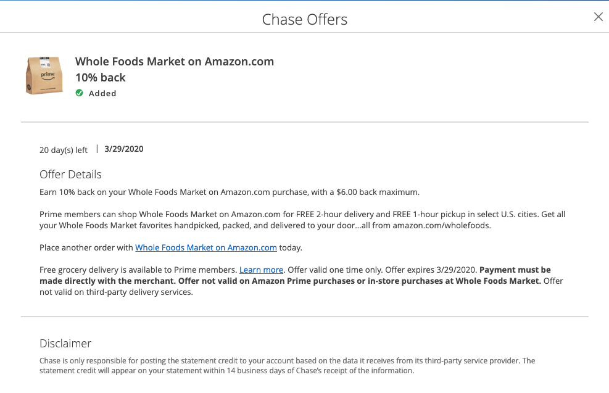Click the 10% back offer text
609x393 pixels.
101,77
